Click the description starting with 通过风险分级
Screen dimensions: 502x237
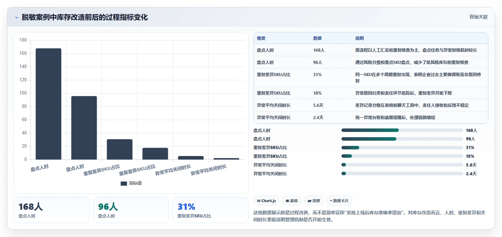tap(412, 62)
